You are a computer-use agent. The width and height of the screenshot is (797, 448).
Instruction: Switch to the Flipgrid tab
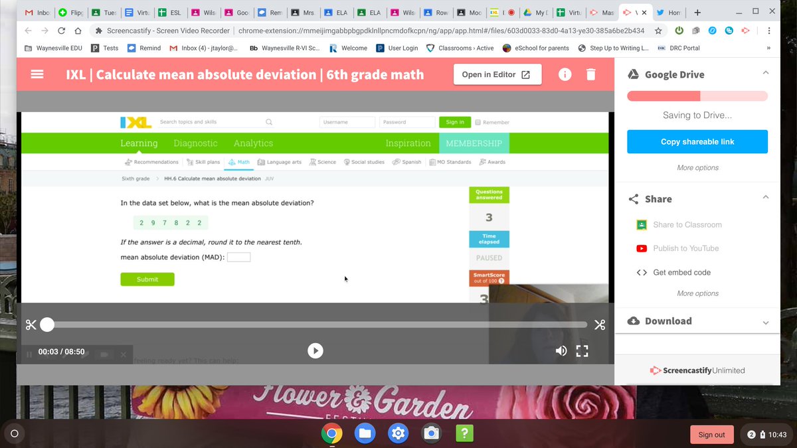tap(70, 13)
